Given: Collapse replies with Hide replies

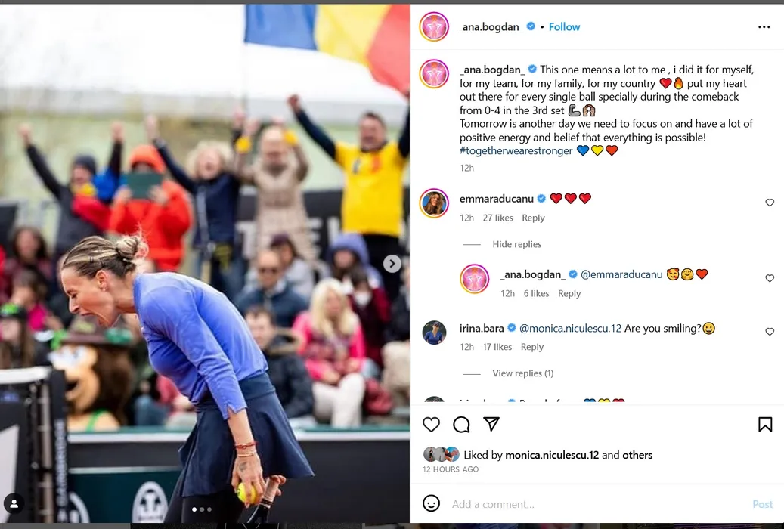Looking at the screenshot, I should pyautogui.click(x=516, y=244).
